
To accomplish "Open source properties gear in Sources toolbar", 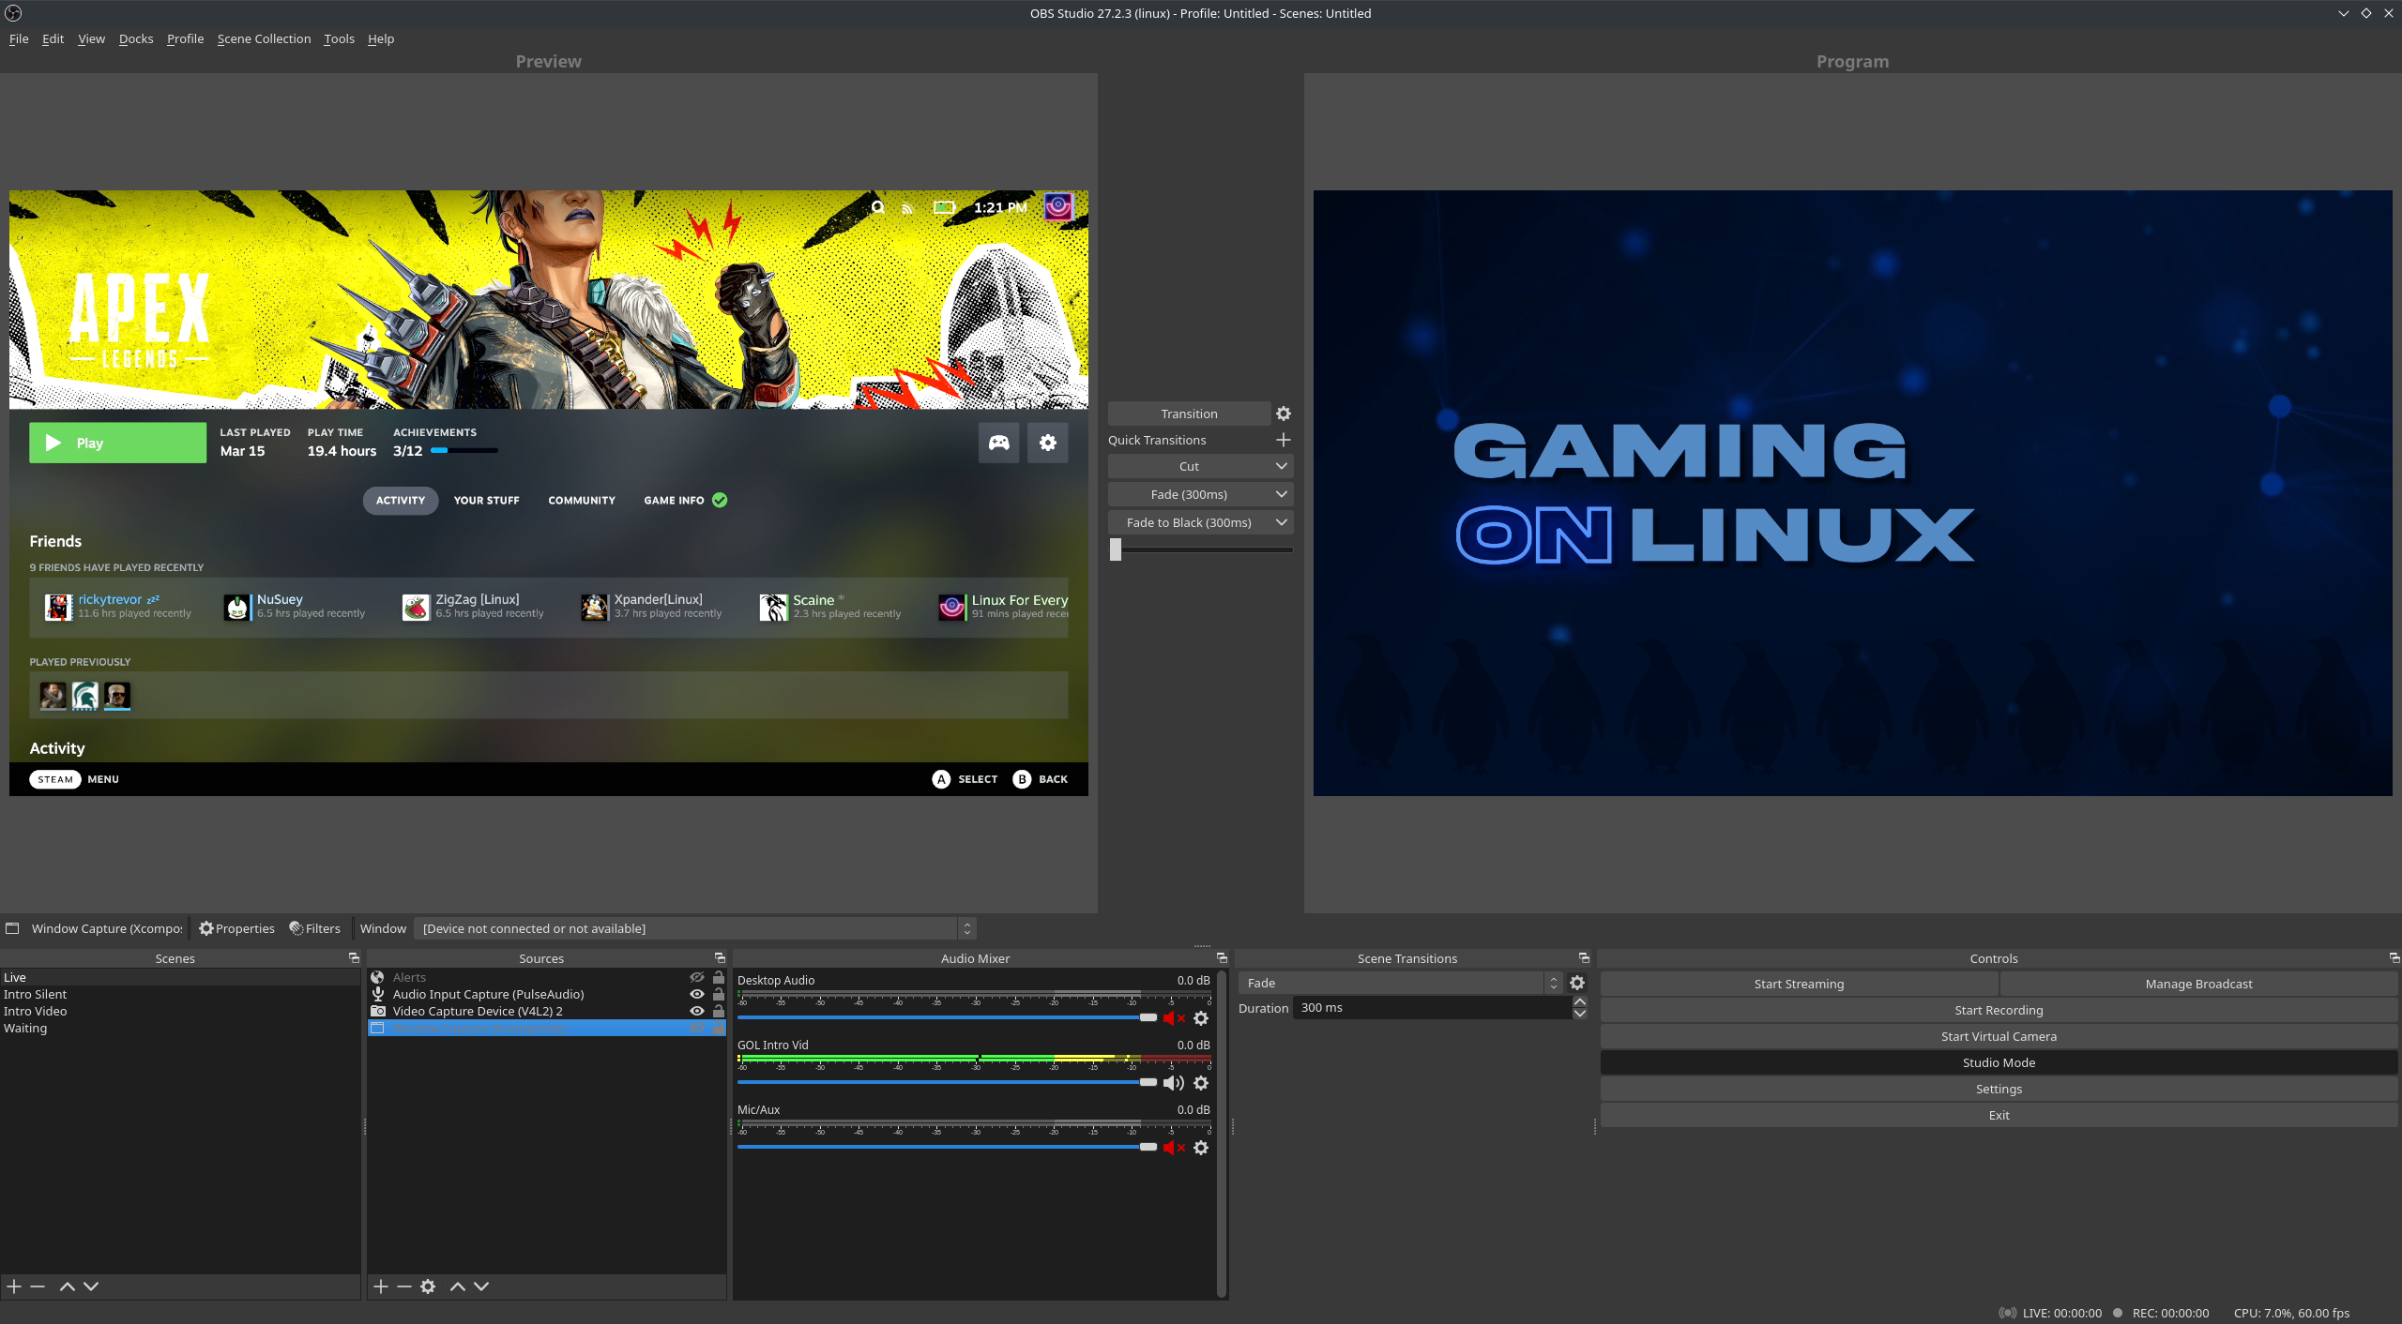I will 428,1286.
